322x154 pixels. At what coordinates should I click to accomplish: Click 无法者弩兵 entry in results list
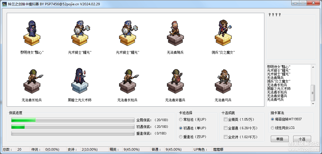[x=275, y=78]
